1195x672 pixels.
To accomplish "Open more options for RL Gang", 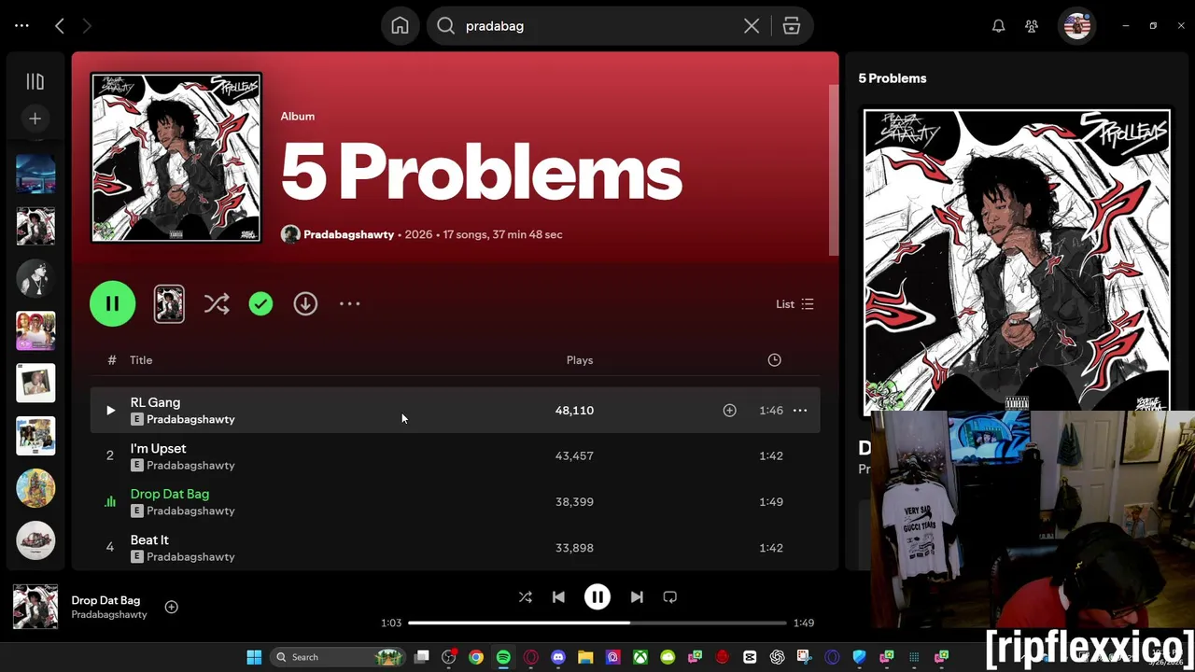I will coord(800,410).
